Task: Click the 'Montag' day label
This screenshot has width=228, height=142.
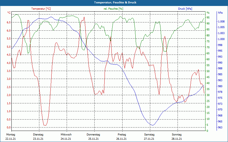Action: click(11, 135)
